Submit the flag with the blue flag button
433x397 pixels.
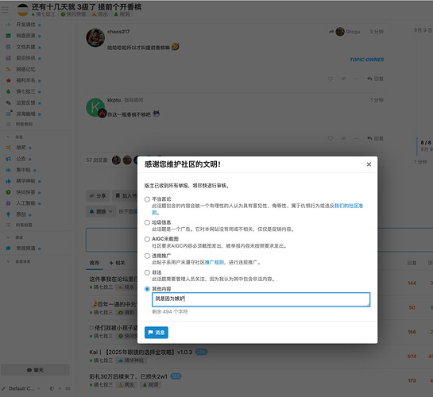(157, 333)
